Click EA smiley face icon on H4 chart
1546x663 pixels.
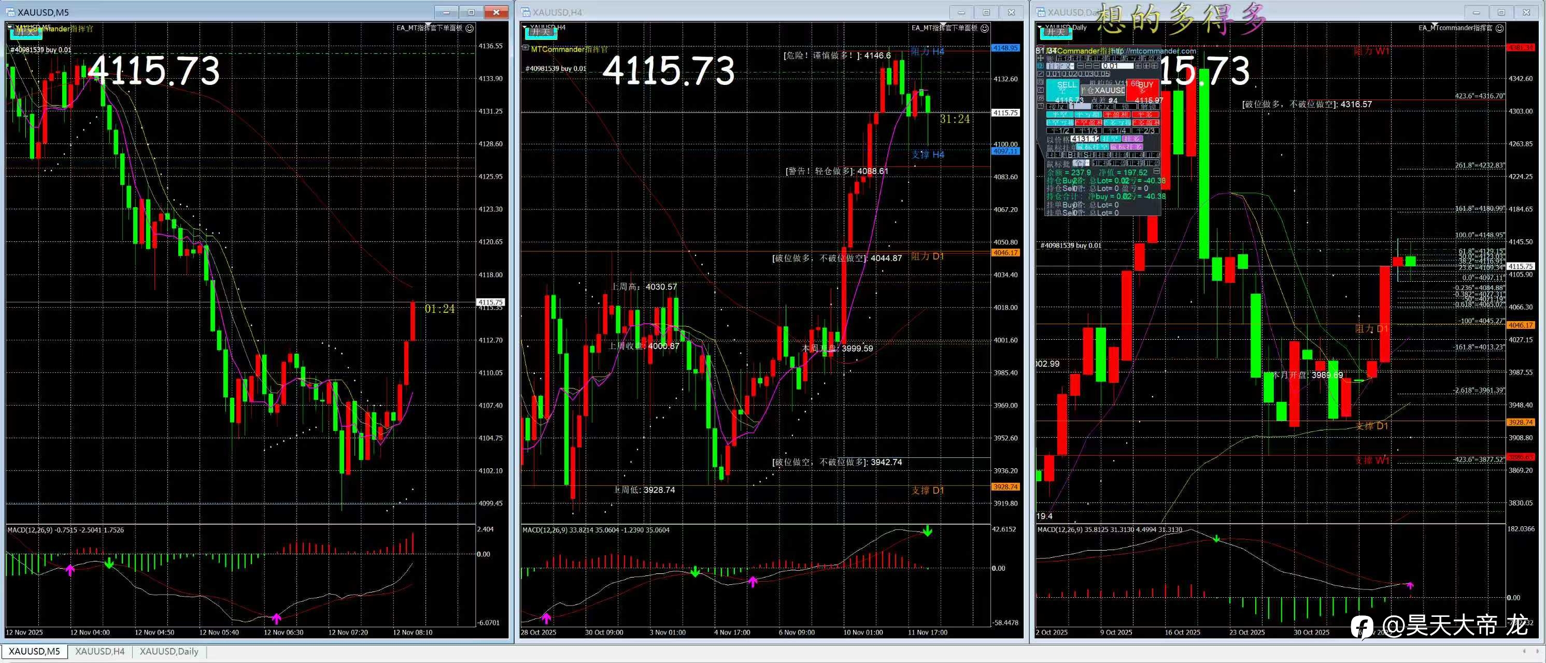coord(985,28)
